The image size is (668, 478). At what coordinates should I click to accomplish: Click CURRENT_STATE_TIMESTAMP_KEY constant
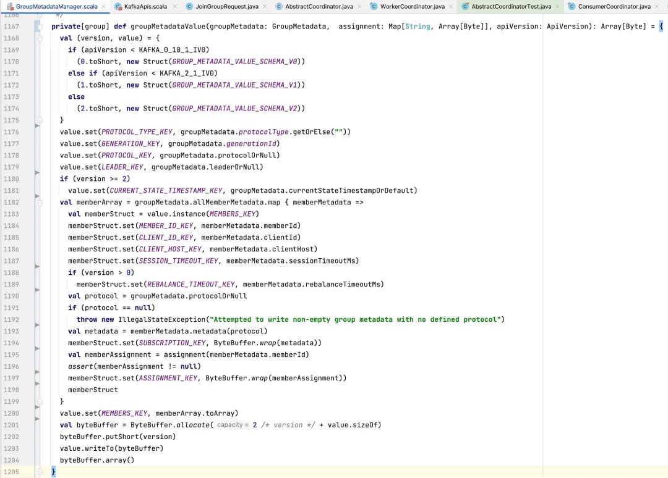(166, 190)
